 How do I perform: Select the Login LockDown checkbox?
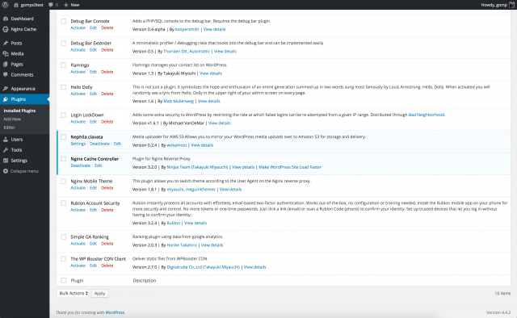tap(63, 115)
